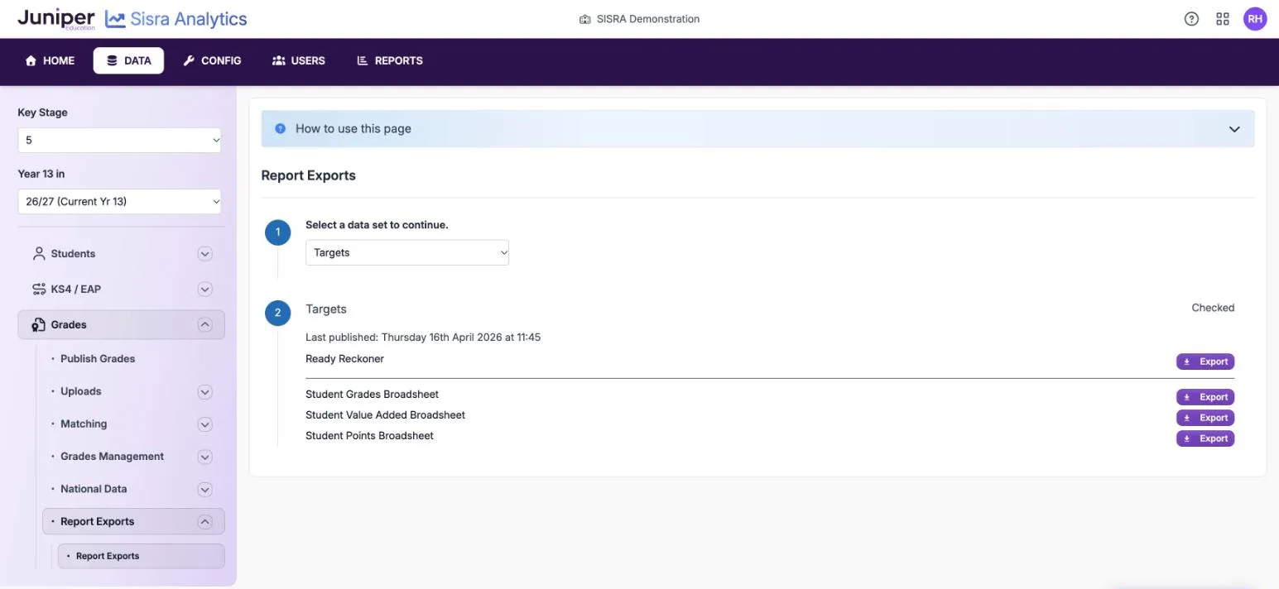Expand the Uploads submenu
Screen dimensions: 1279x589
[x=205, y=392]
